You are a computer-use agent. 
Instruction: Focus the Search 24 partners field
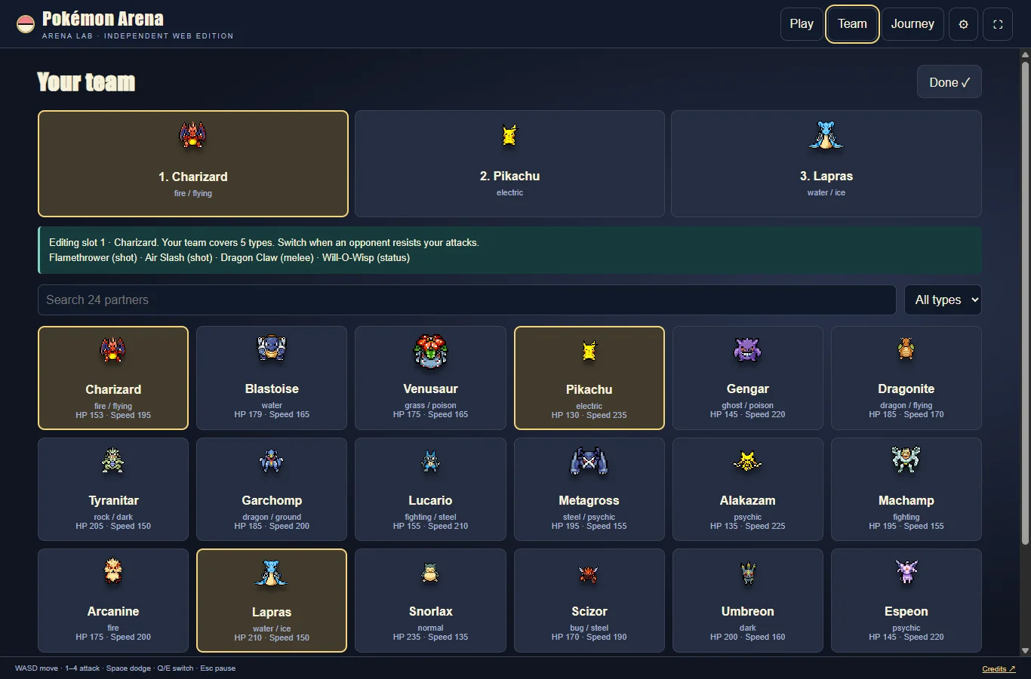(x=467, y=300)
